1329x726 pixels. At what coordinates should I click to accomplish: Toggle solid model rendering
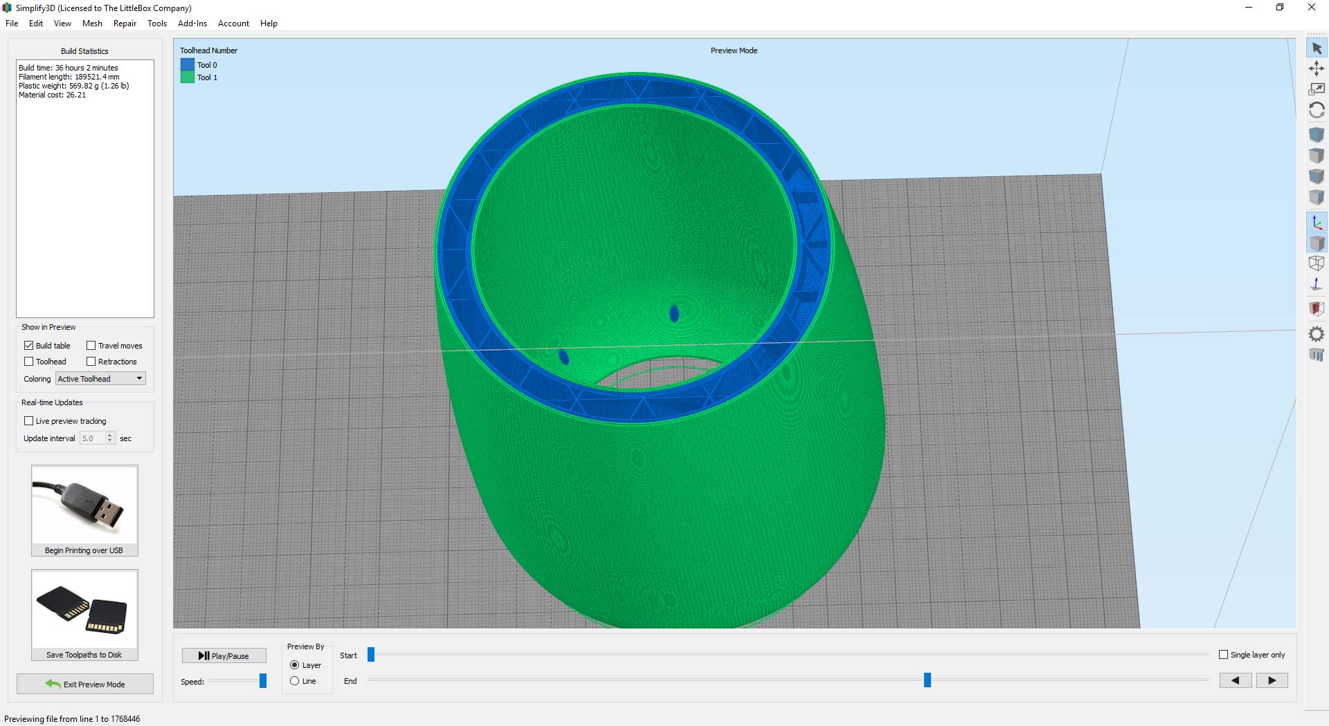coord(1317,243)
